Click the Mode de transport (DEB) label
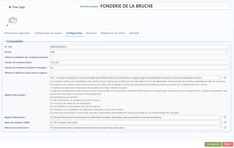234x148 pixels. tap(17, 122)
